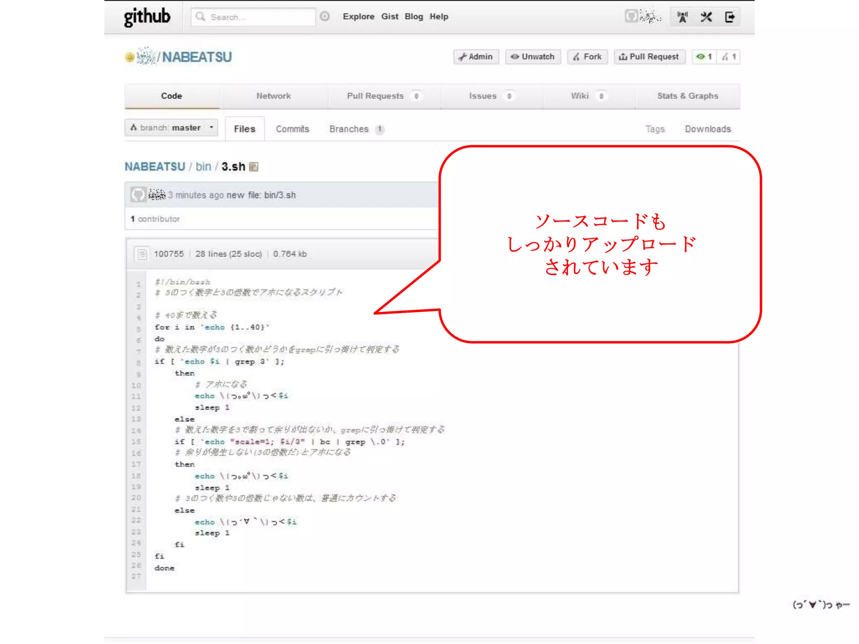Click the Admin button

[x=476, y=57]
